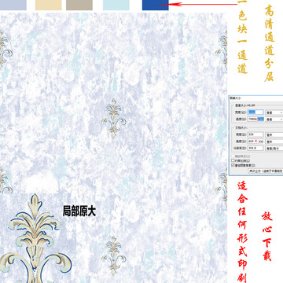Click the pixel width input field
Screen dimensions: 283x283
[x=255, y=112]
